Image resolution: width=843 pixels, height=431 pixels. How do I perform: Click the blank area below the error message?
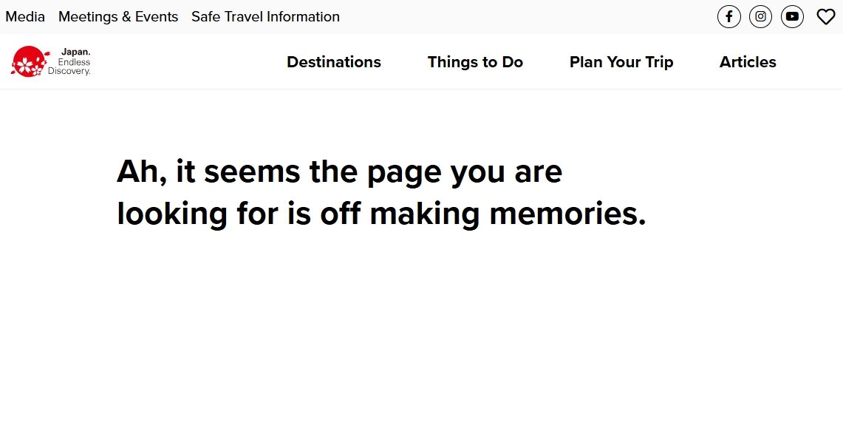tap(421, 333)
